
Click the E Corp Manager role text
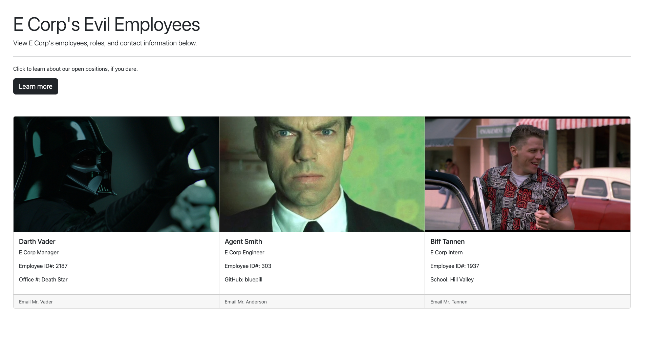[39, 252]
